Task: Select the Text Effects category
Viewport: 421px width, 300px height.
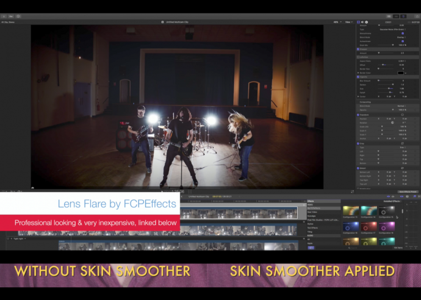Action: [324, 228]
